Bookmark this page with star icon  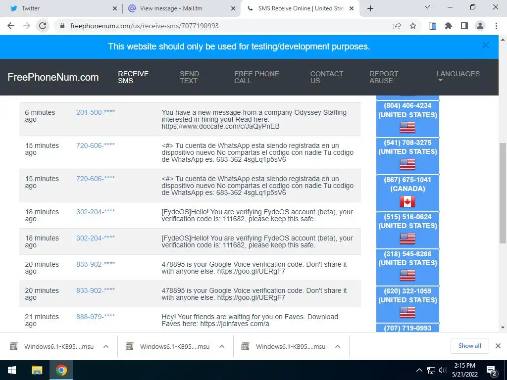pos(413,26)
